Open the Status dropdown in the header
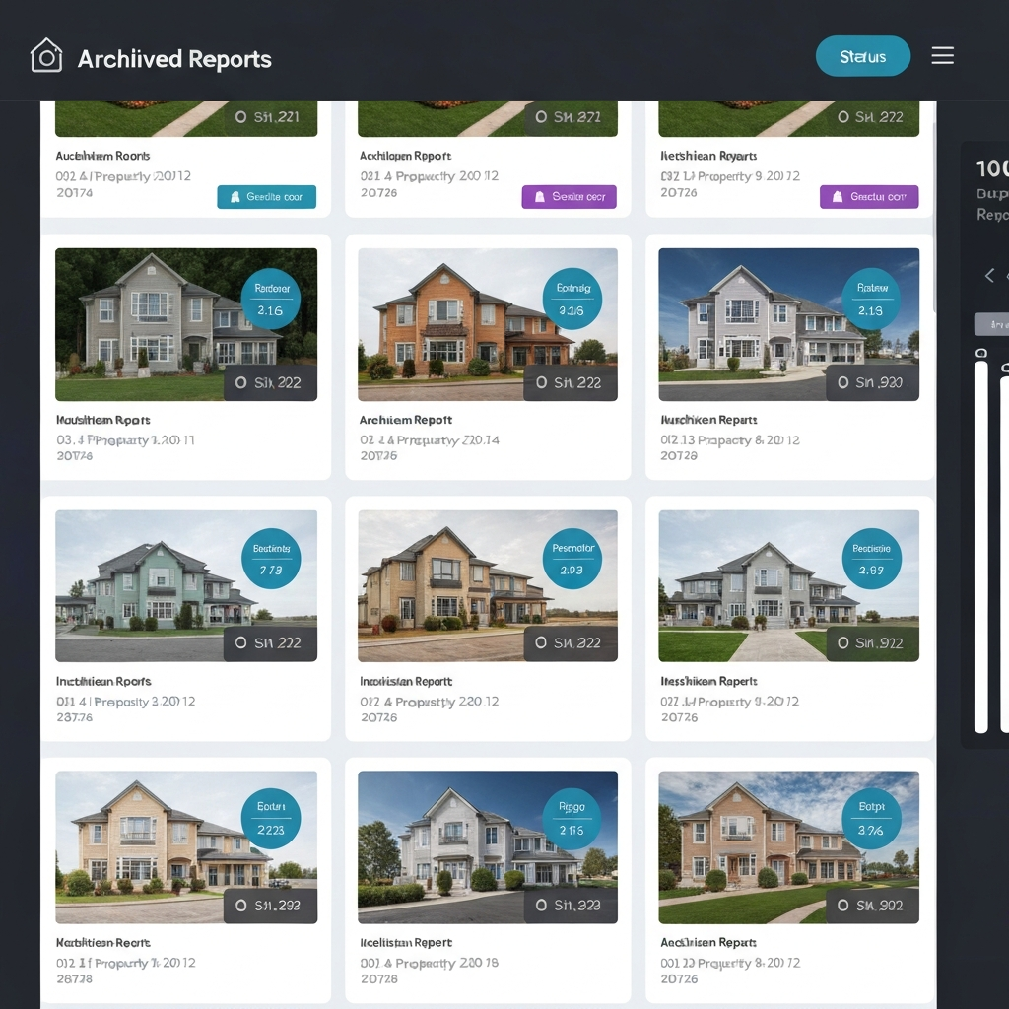1009x1009 pixels. pyautogui.click(x=862, y=55)
